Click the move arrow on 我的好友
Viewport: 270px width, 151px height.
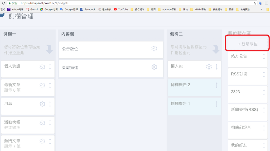[264, 146]
